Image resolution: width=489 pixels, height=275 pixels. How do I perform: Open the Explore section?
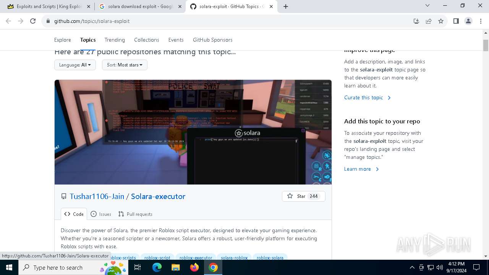click(x=63, y=40)
